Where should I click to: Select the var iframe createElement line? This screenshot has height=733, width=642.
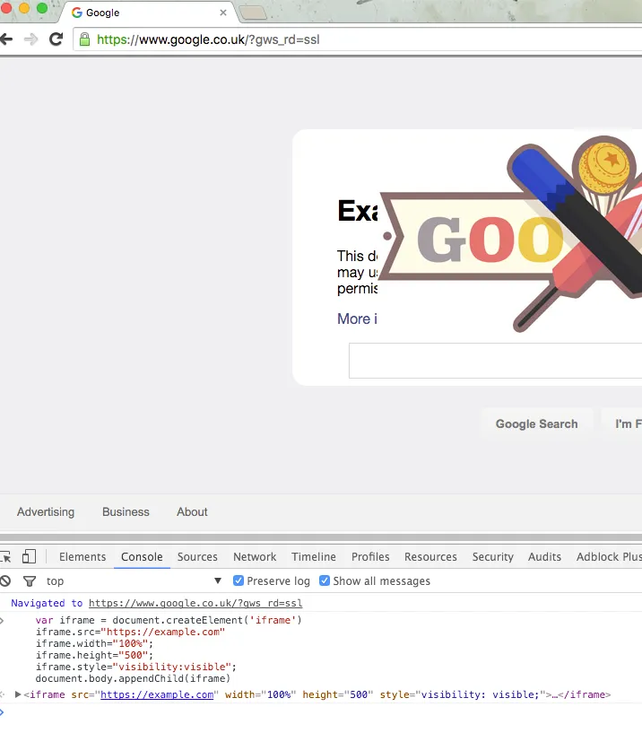tap(169, 620)
